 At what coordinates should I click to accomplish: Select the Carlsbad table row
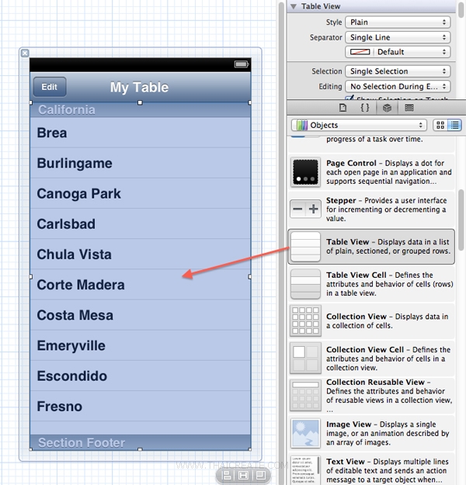(141, 223)
